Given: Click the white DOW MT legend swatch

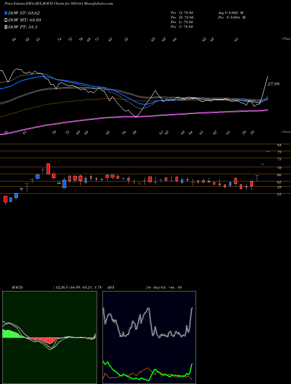Looking at the screenshot, I should (6, 20).
